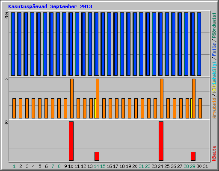Click the day 14 label on x-axis
Image resolution: width=219 pixels, height=171 pixels.
[x=96, y=166]
